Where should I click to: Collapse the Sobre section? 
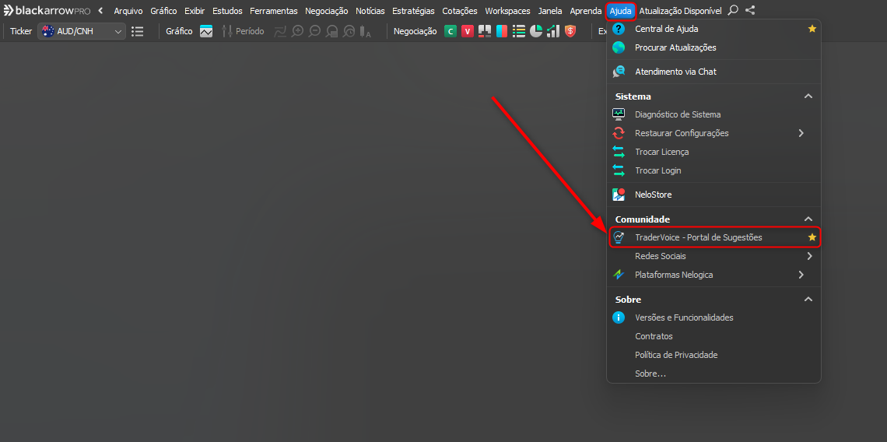(x=808, y=300)
